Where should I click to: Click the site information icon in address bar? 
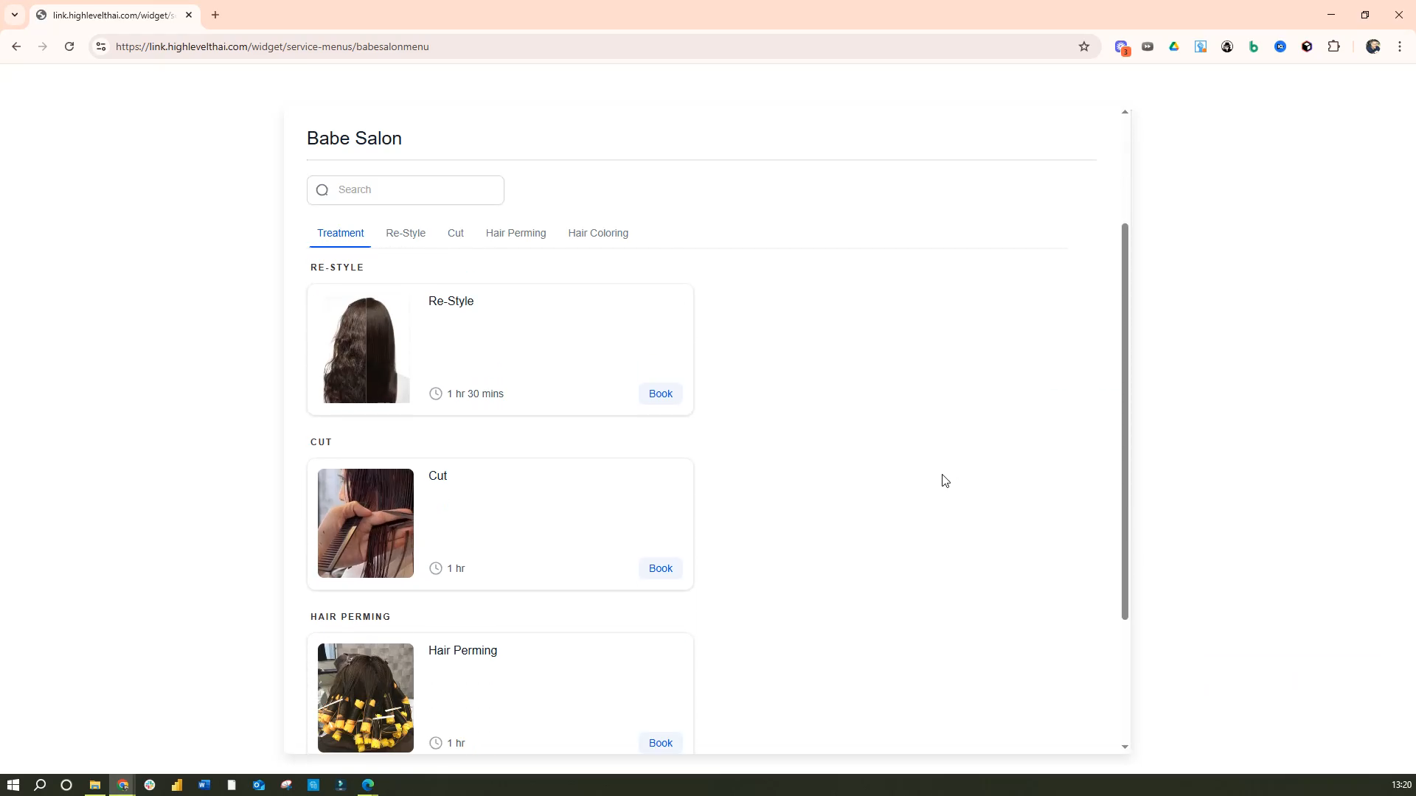pos(101,46)
